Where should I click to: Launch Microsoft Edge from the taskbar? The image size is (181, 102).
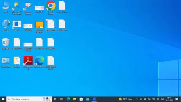[x=68, y=99]
